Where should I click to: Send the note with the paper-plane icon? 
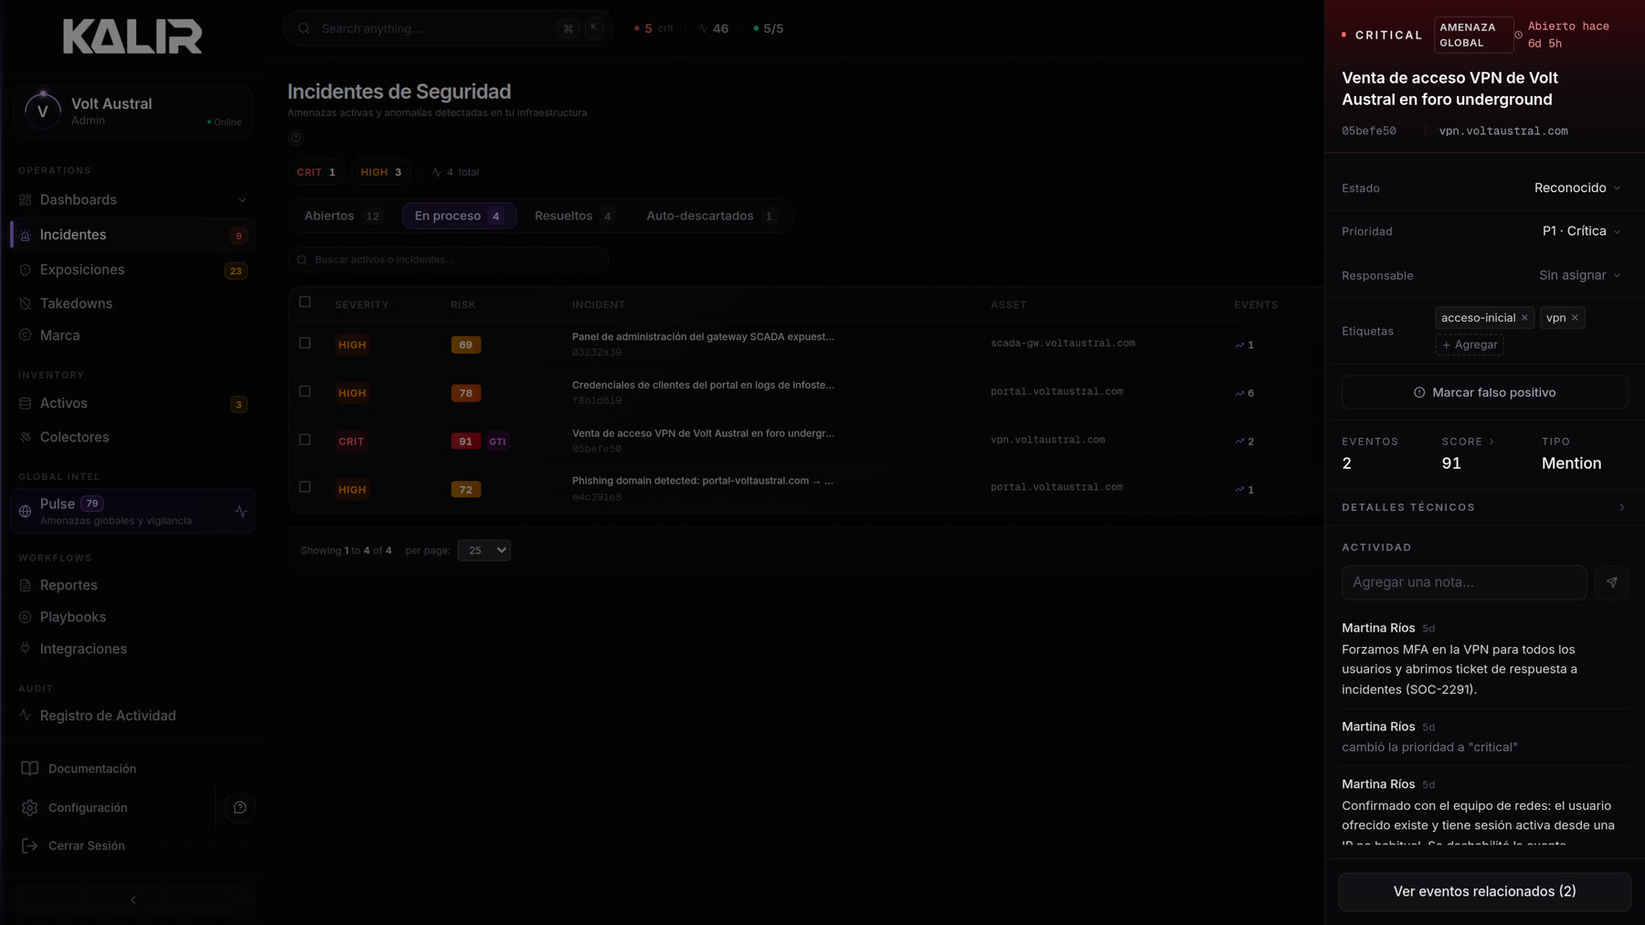point(1611,582)
